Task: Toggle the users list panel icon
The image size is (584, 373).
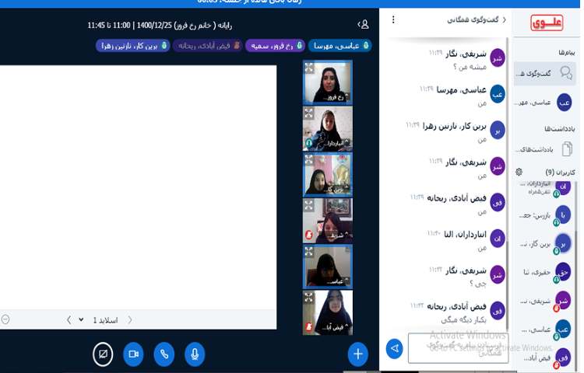Action: pyautogui.click(x=363, y=25)
